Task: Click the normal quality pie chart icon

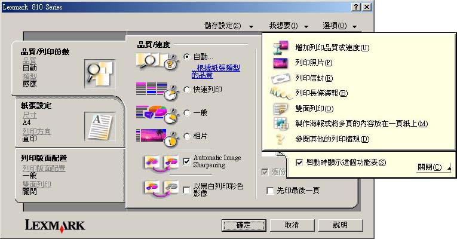Action: pyautogui.click(x=157, y=114)
